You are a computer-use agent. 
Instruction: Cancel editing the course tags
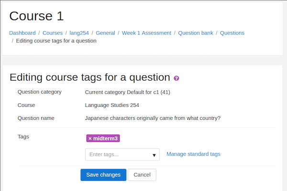pos(142,175)
